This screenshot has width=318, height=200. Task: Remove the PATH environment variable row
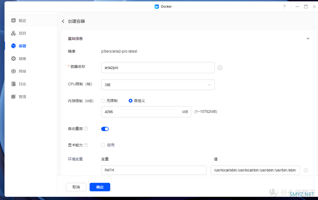(x=306, y=170)
